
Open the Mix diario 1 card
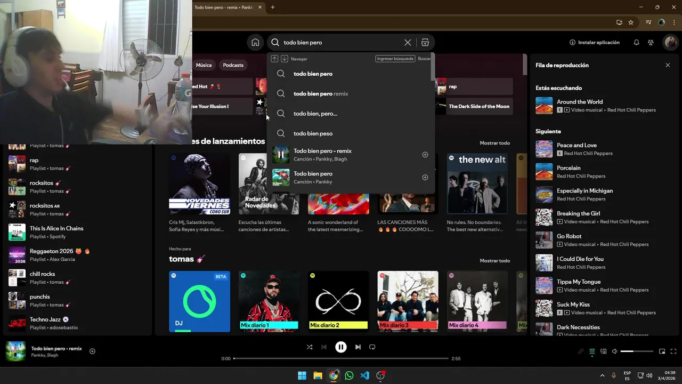pos(269,301)
